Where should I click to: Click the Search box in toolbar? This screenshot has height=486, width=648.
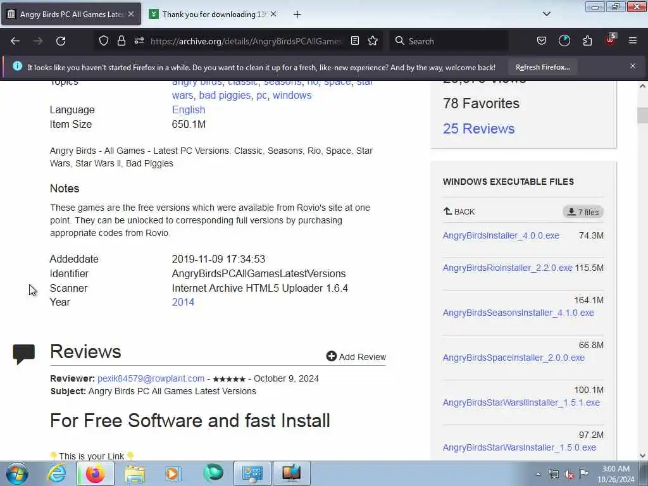click(450, 41)
